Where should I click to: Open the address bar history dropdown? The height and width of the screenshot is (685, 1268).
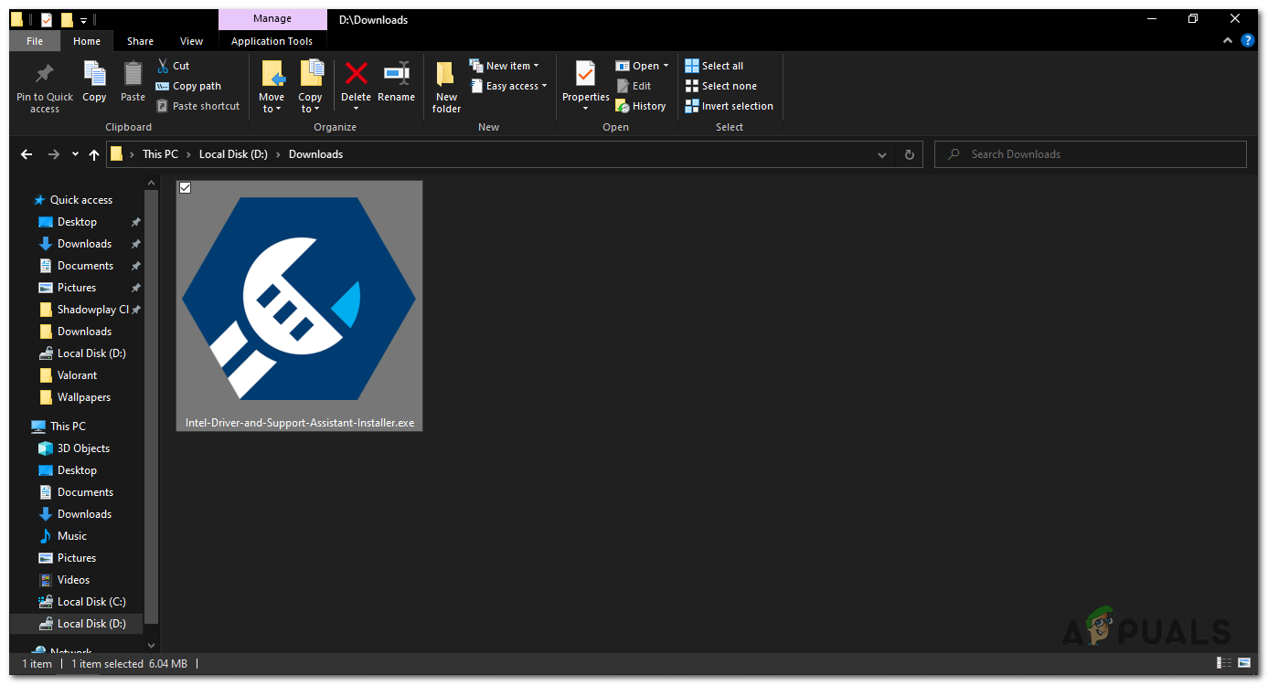881,154
